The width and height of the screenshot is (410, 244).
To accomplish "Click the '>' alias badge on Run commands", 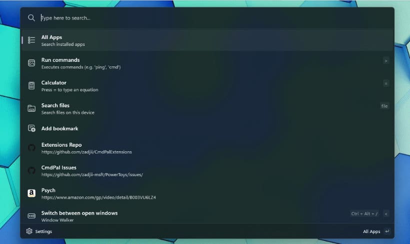I will 385,61.
